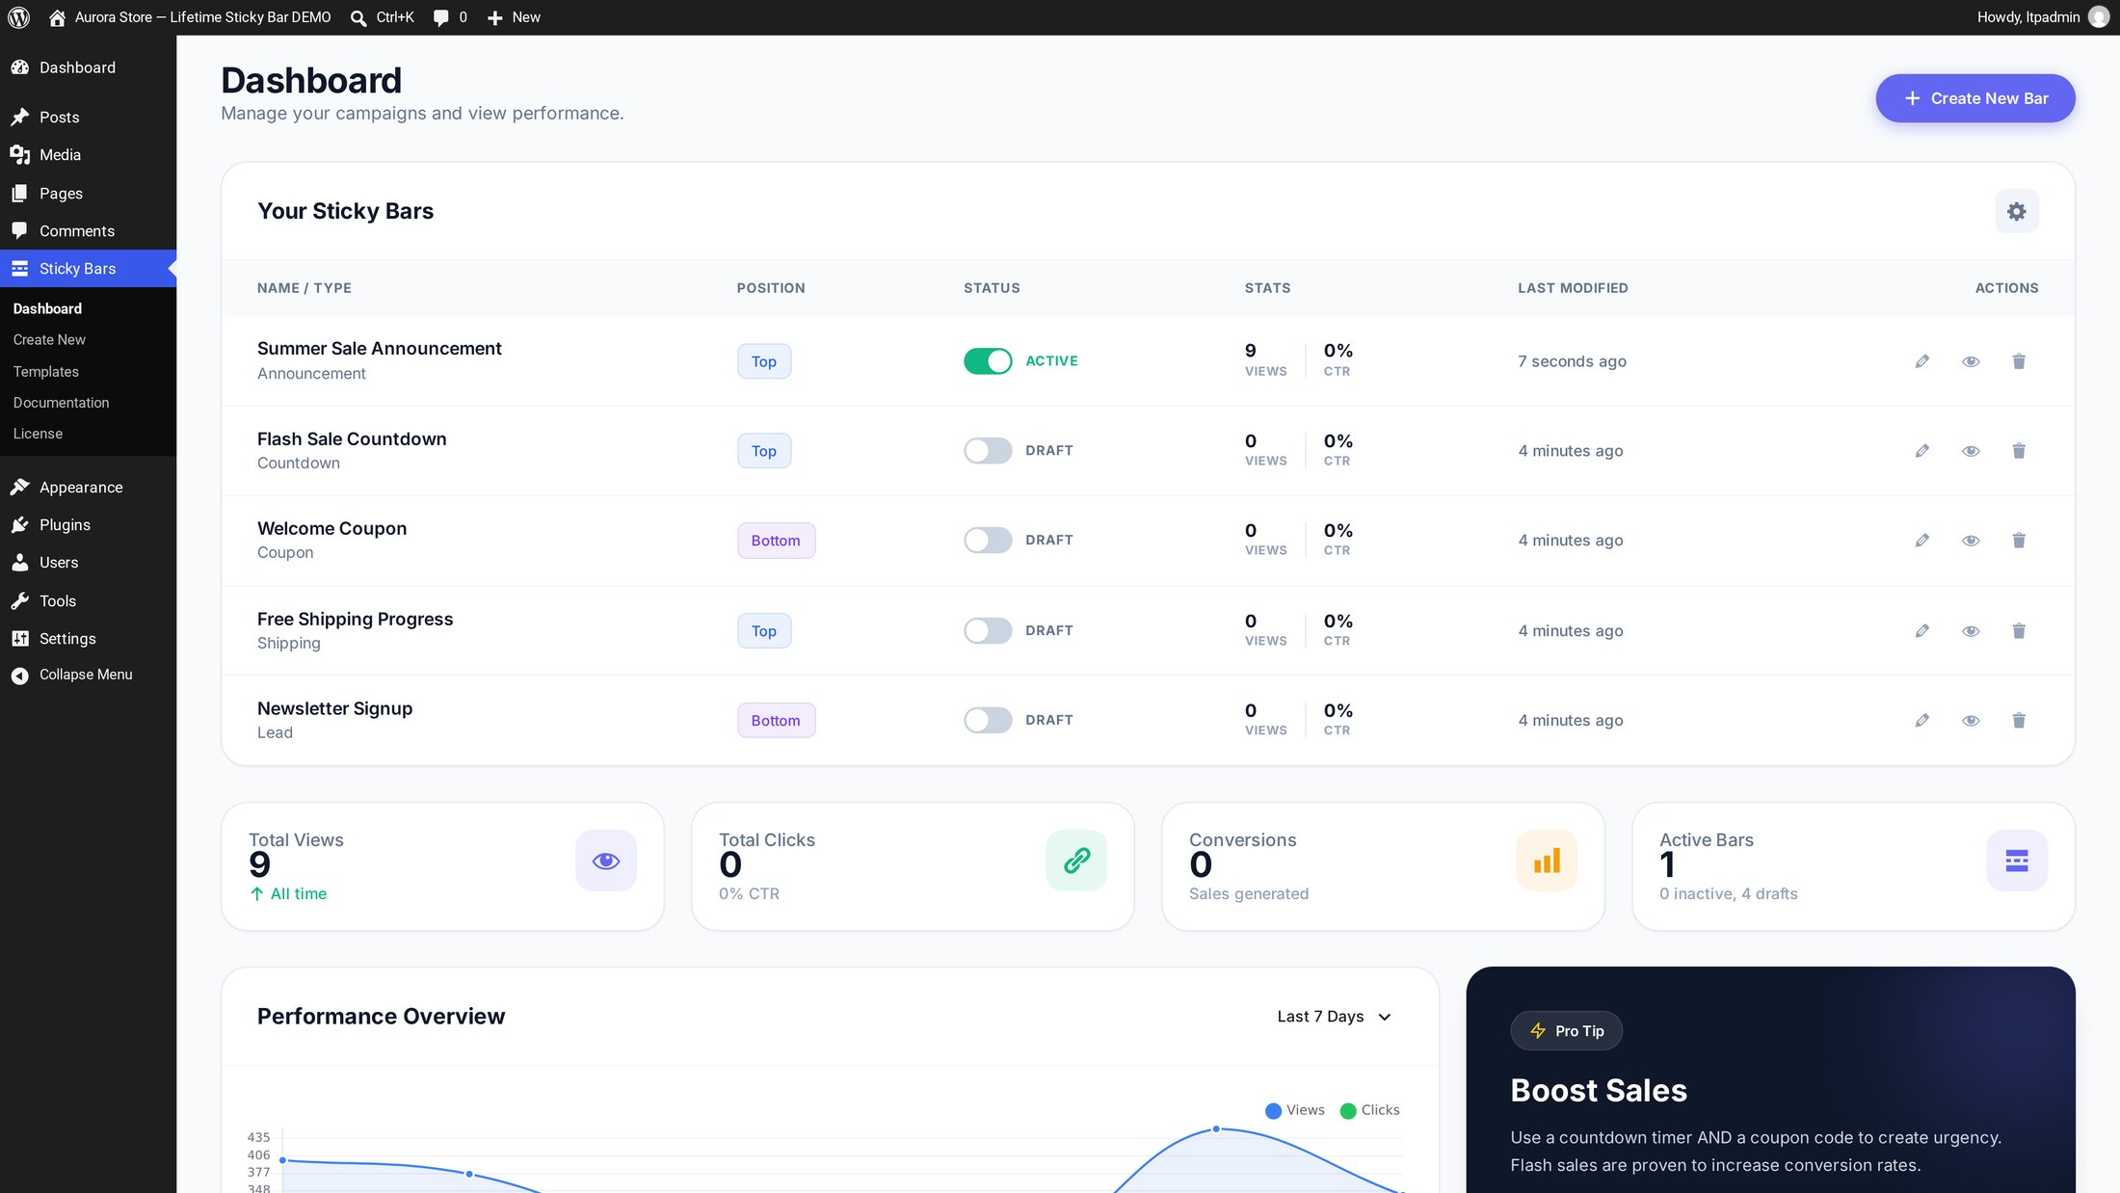Preview the Summer Sale Announcement bar
The width and height of the screenshot is (2120, 1193).
pos(1971,361)
